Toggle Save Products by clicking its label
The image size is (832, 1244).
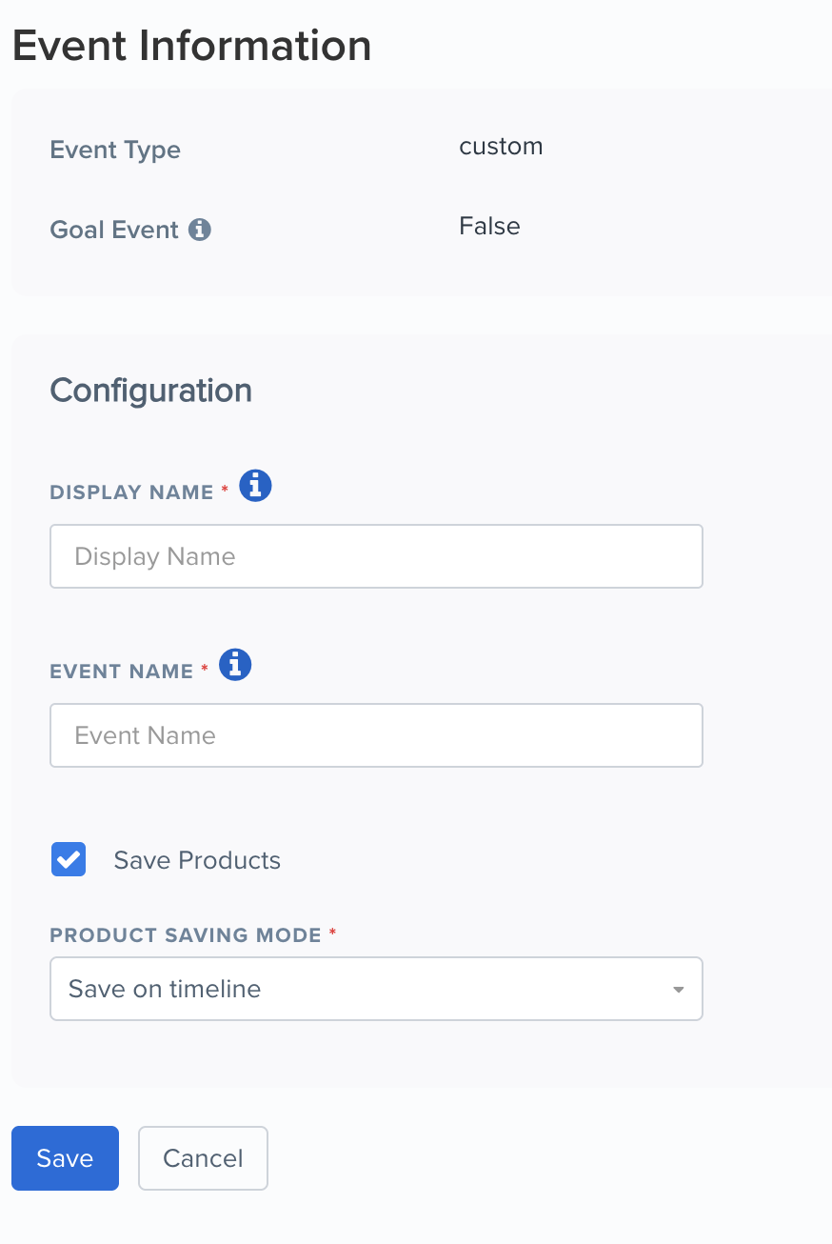[196, 859]
